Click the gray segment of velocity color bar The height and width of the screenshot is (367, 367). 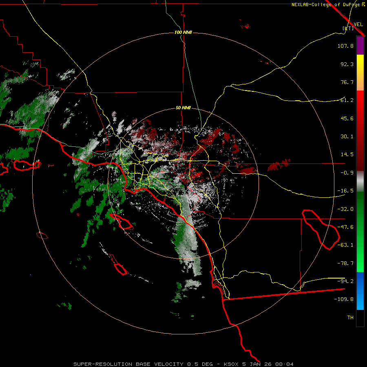point(360,181)
